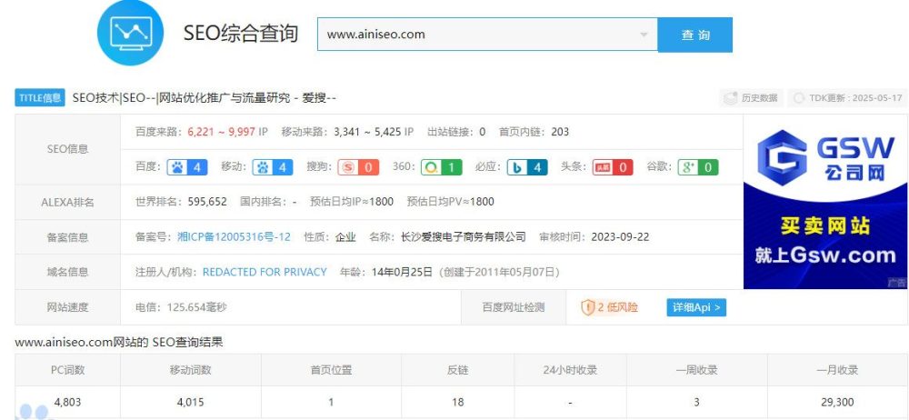Click REDACTED FOR PRIVACY registrant link
The height and width of the screenshot is (420, 909).
click(x=265, y=272)
